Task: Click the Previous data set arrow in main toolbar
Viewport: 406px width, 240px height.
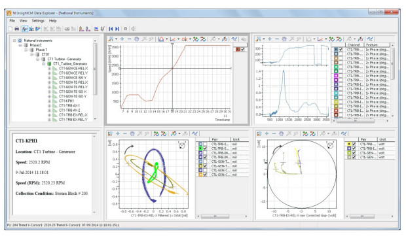Action: coord(111,29)
